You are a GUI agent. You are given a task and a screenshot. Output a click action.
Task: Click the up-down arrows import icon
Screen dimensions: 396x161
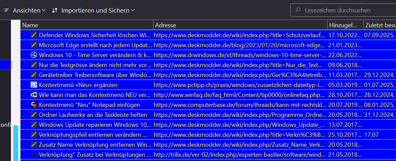54,10
